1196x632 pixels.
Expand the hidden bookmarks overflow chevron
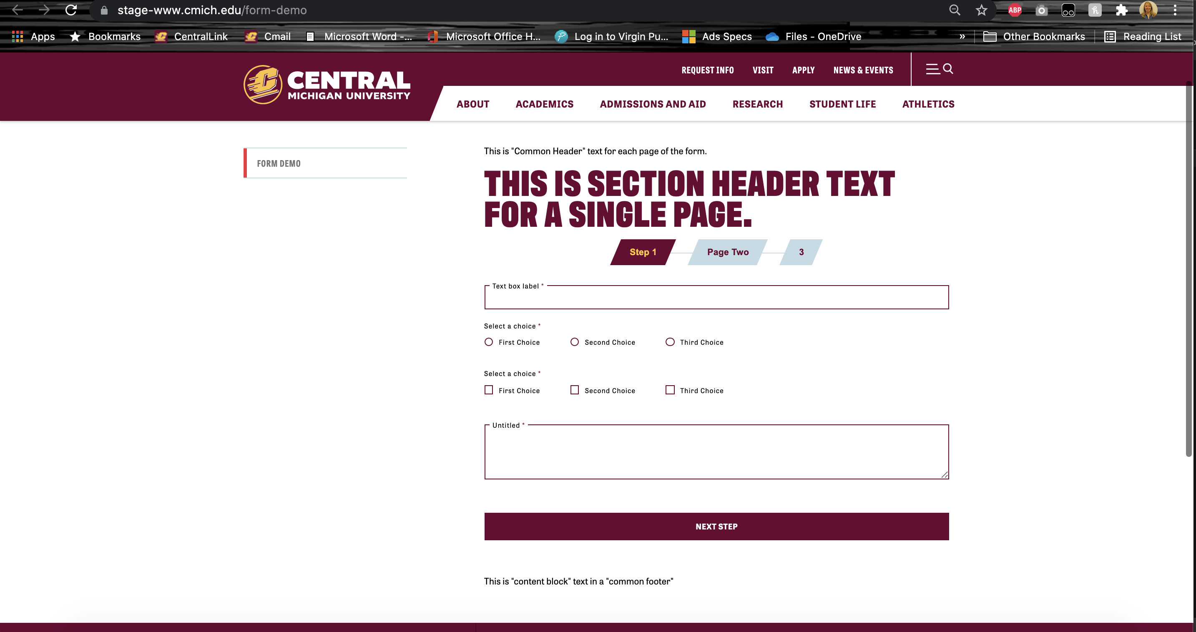962,36
